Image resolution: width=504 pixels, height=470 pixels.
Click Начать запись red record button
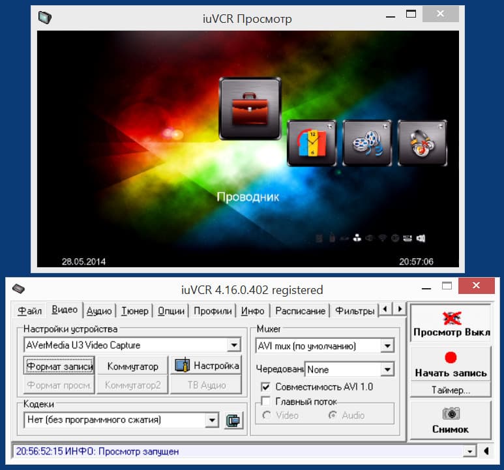(x=451, y=364)
